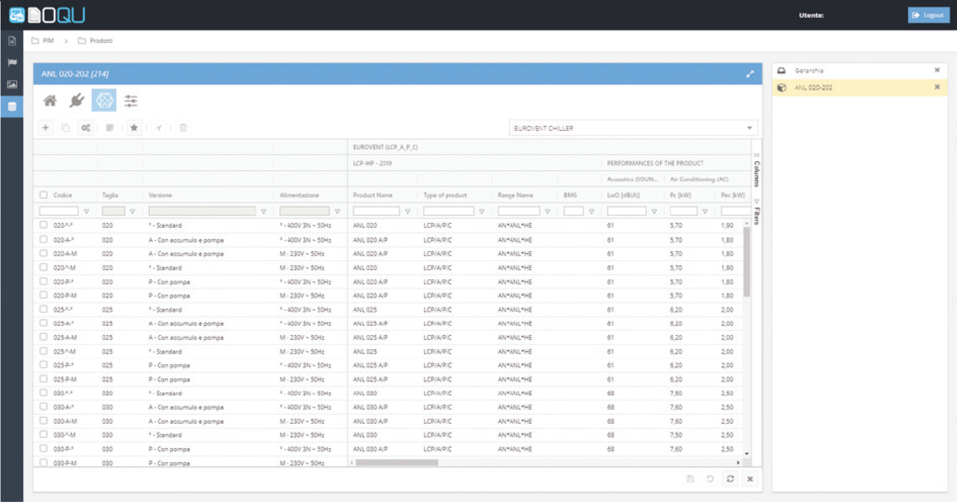This screenshot has height=503, width=957.
Task: Click the scroll down arrow of table
Action: point(747,454)
